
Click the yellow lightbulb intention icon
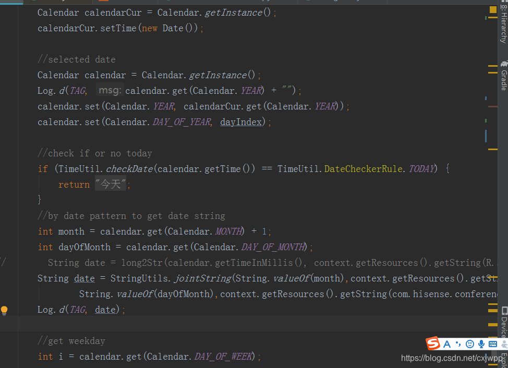(4, 310)
